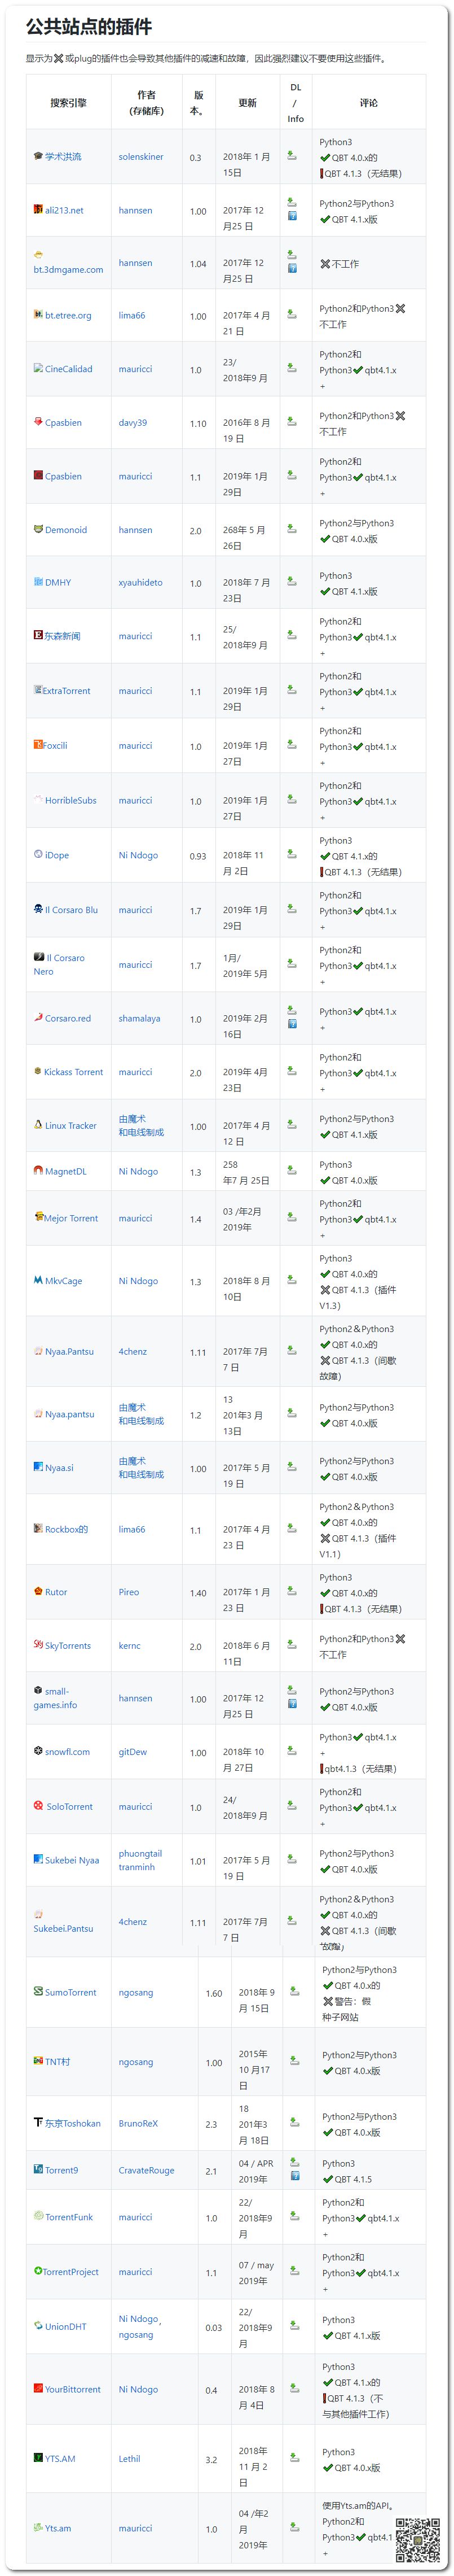Open author solenskiner's repository link
Viewport: 454px width, 2576px height.
tap(140, 157)
